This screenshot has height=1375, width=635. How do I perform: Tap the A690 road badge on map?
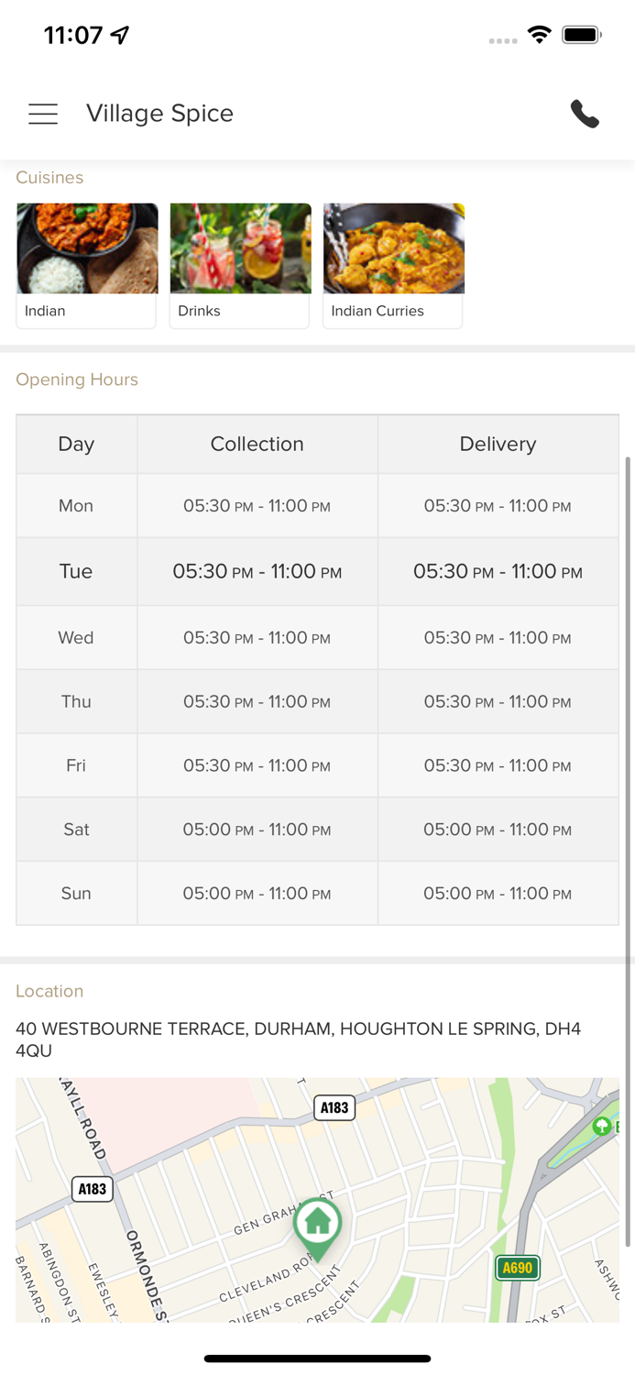pyautogui.click(x=517, y=1268)
